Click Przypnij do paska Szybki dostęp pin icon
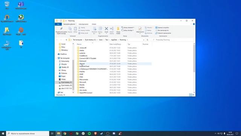Viewport: 241px width, 136px height. pos(61,29)
